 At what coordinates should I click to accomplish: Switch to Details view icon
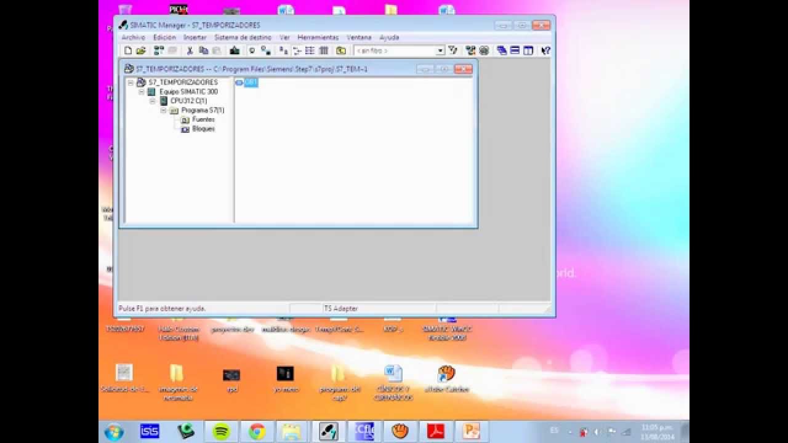[323, 50]
